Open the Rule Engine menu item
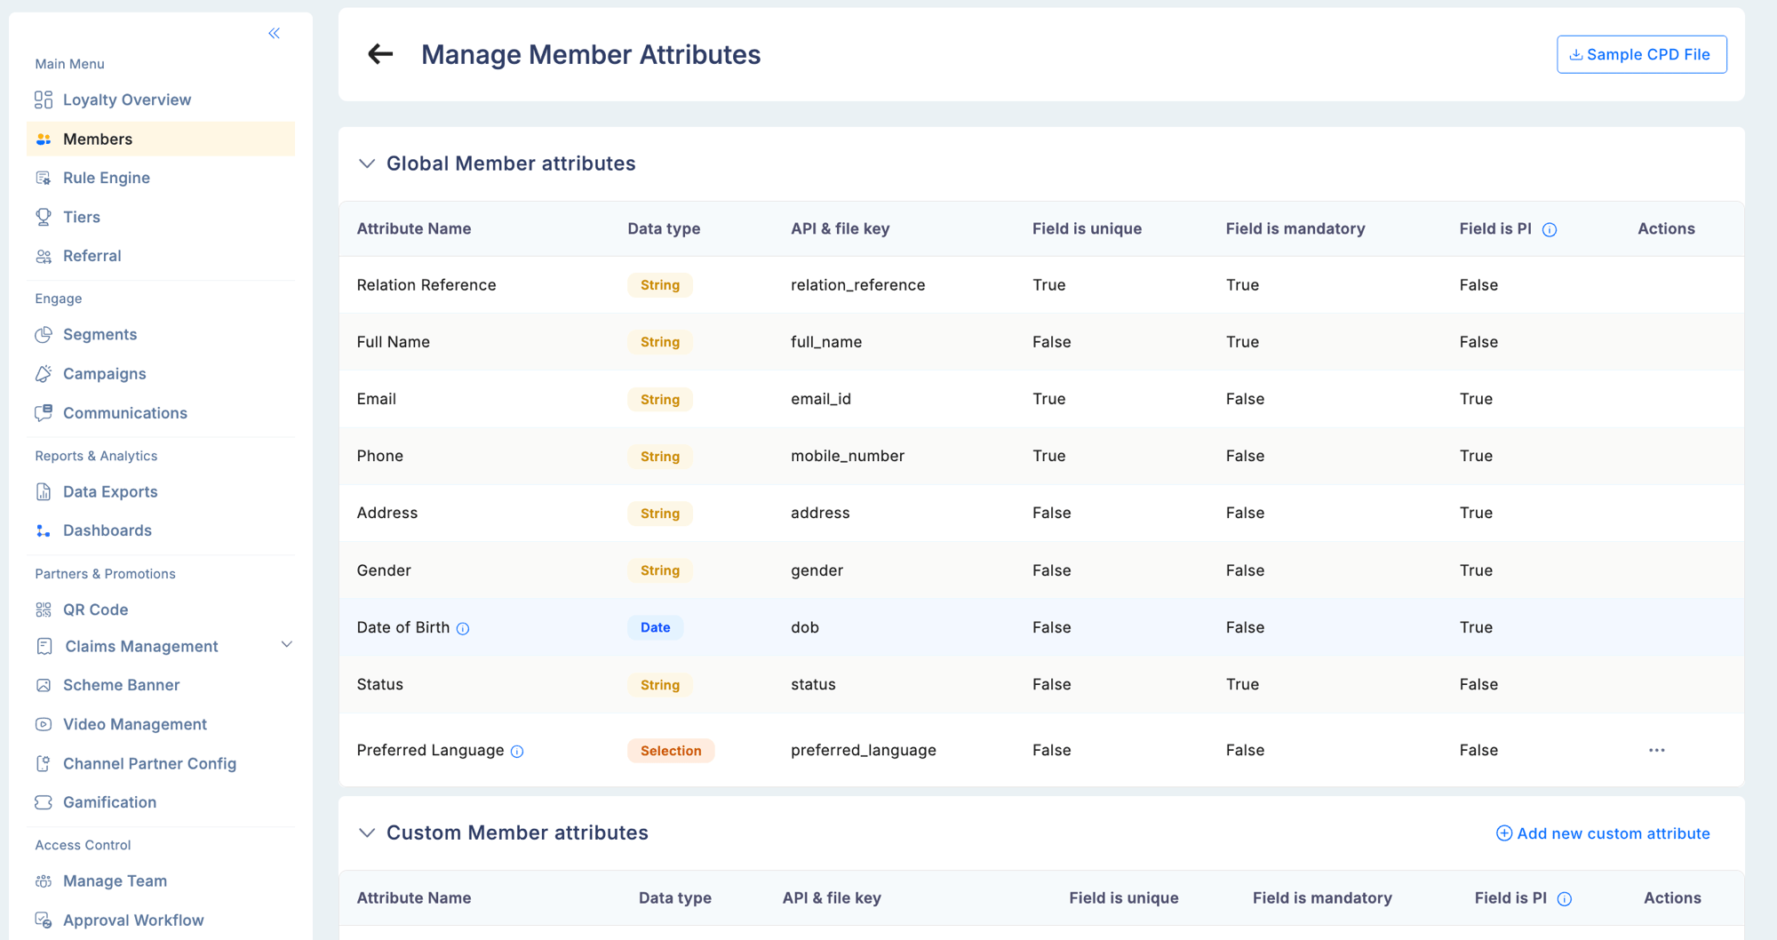This screenshot has height=940, width=1777. tap(107, 178)
